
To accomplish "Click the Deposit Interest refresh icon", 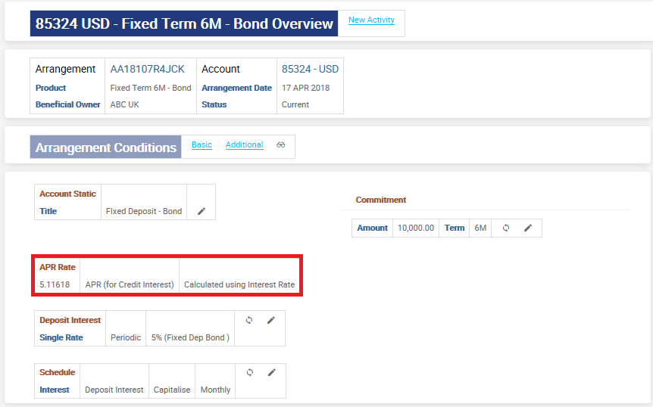I will click(x=249, y=320).
